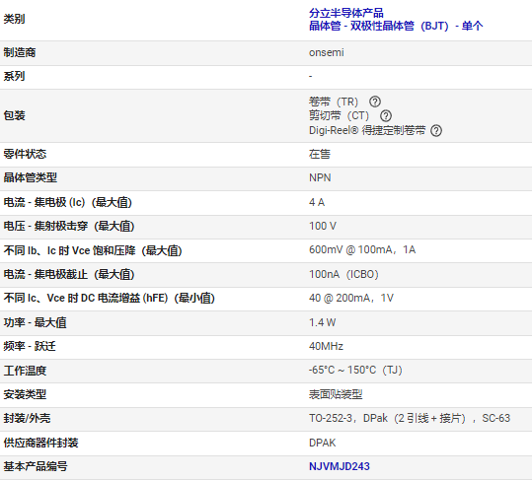Click the 在售 part status value
The width and height of the screenshot is (532, 480).
coord(319,154)
